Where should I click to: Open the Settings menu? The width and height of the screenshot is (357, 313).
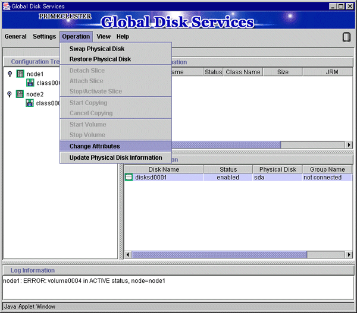tap(44, 36)
